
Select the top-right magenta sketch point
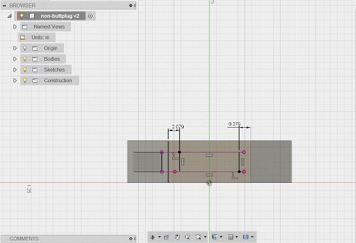(244, 152)
